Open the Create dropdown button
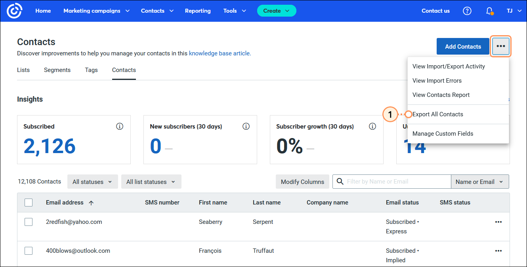This screenshot has width=527, height=267. [277, 11]
